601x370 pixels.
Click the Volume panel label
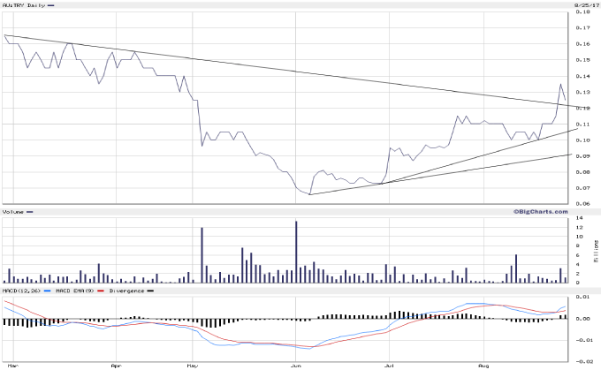tap(14, 212)
